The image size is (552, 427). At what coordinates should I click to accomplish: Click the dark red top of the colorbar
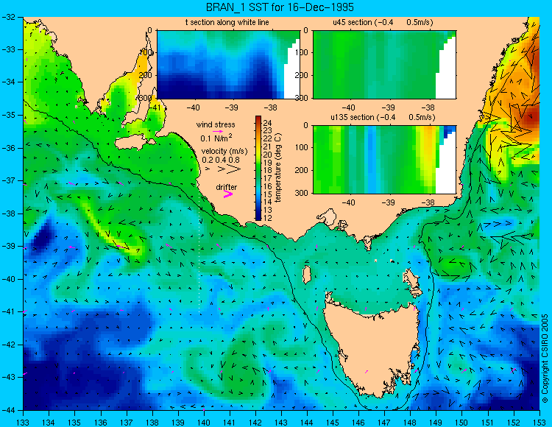[x=258, y=119]
